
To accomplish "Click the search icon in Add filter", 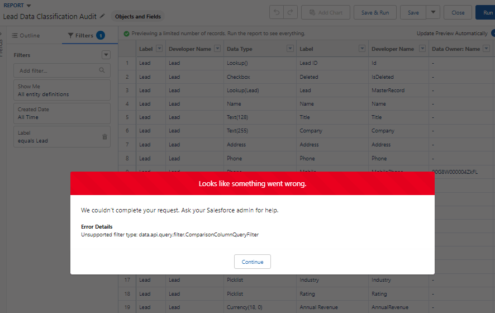I will point(102,70).
